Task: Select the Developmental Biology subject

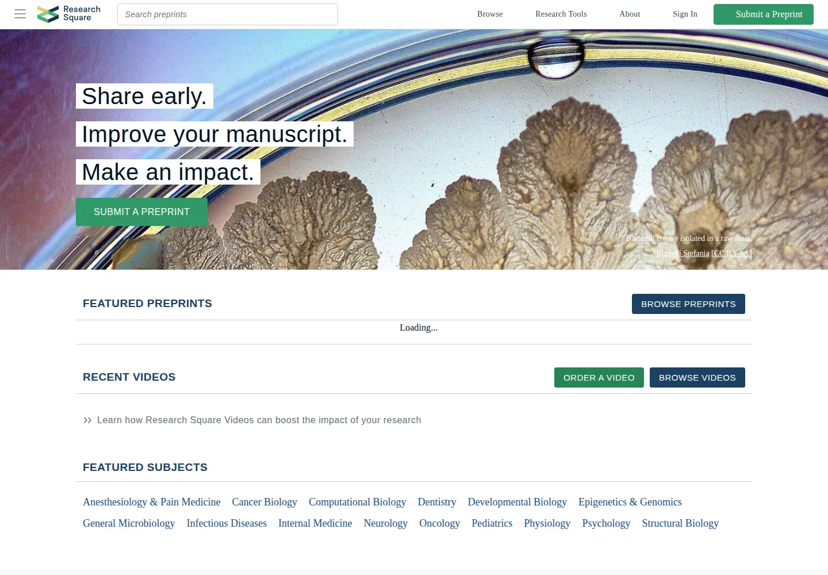Action: [x=517, y=502]
